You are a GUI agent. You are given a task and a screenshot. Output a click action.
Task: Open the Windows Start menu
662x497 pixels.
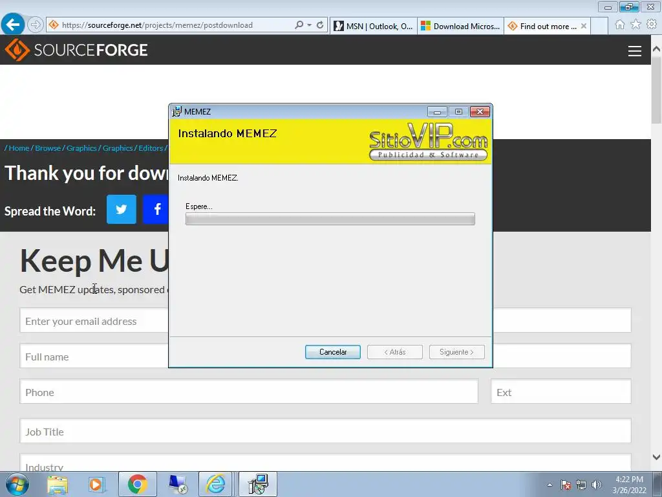(17, 484)
